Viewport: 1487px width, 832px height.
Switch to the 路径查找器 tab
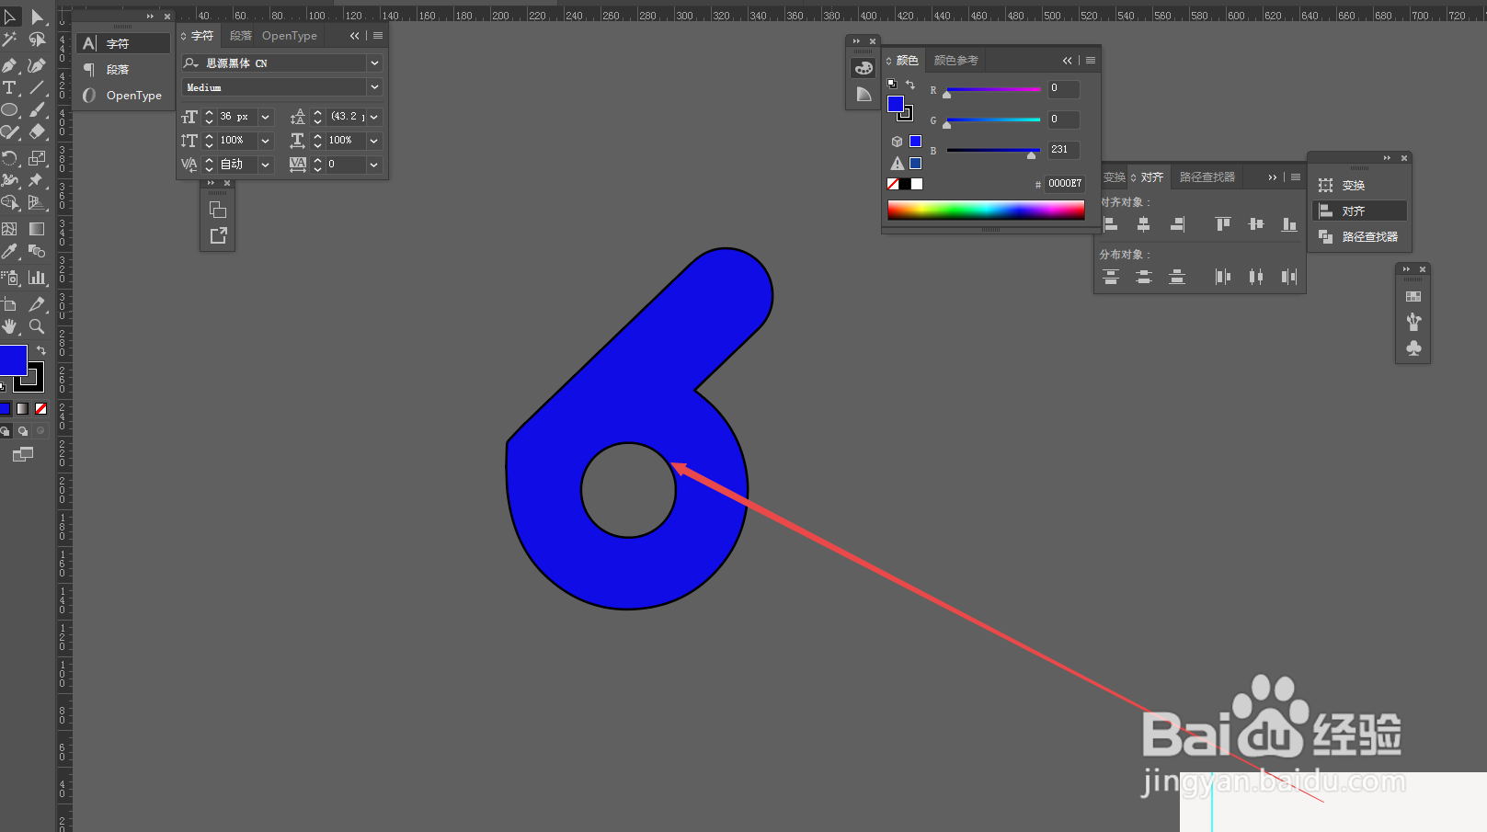point(1207,177)
